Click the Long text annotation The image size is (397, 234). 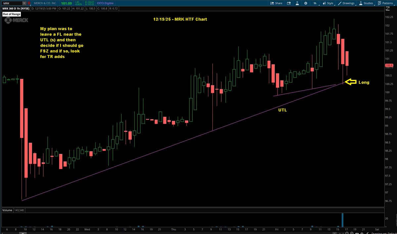point(364,82)
